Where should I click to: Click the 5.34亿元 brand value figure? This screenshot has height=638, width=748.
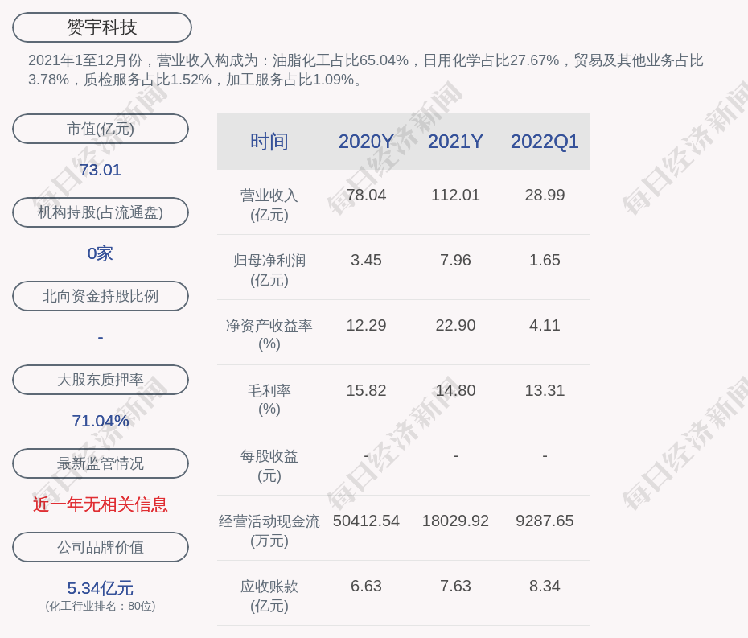click(x=101, y=588)
